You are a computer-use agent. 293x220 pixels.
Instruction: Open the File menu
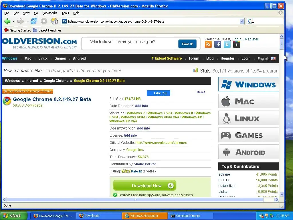coord(7,13)
